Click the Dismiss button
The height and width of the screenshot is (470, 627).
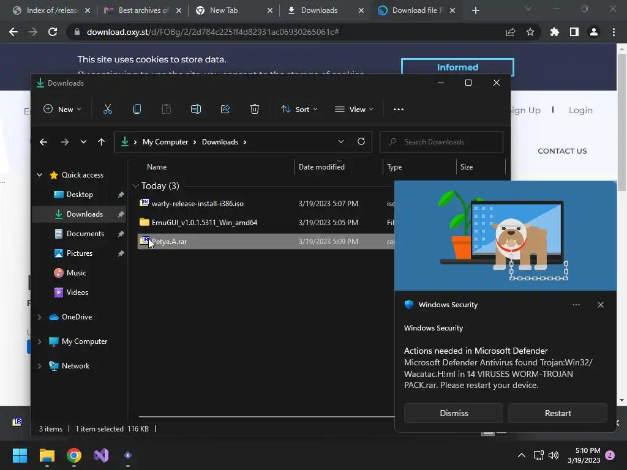pos(454,413)
